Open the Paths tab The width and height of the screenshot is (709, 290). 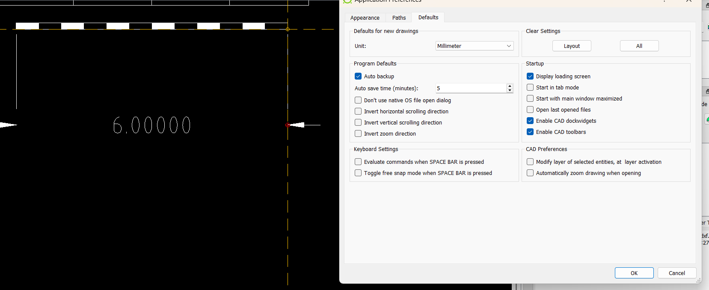click(399, 18)
